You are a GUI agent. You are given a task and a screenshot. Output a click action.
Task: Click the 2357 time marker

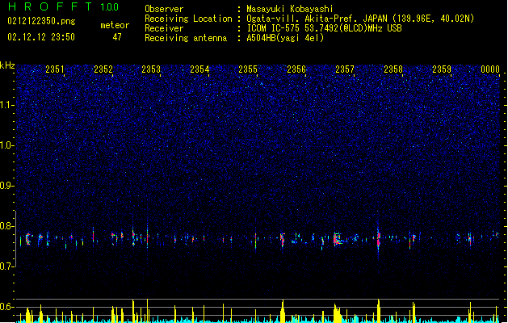(x=345, y=69)
